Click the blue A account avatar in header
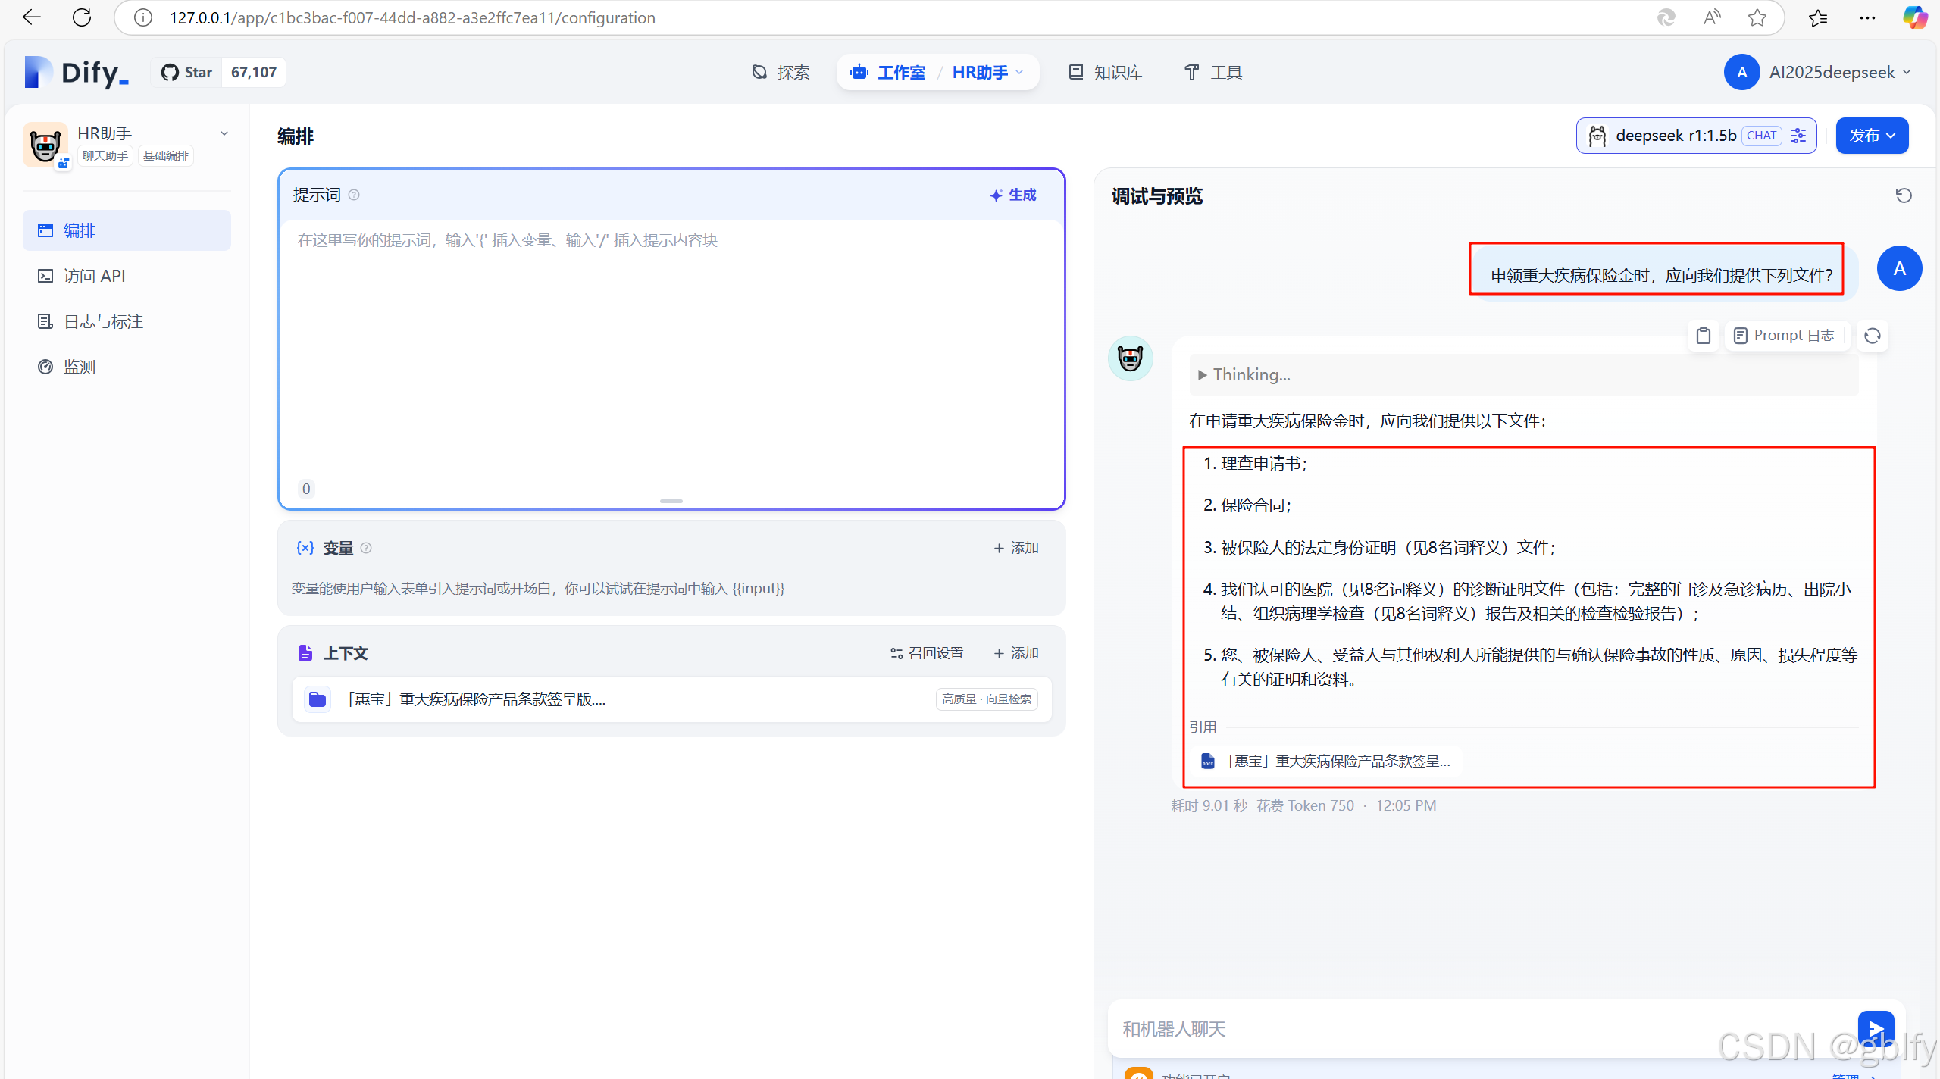 point(1741,72)
